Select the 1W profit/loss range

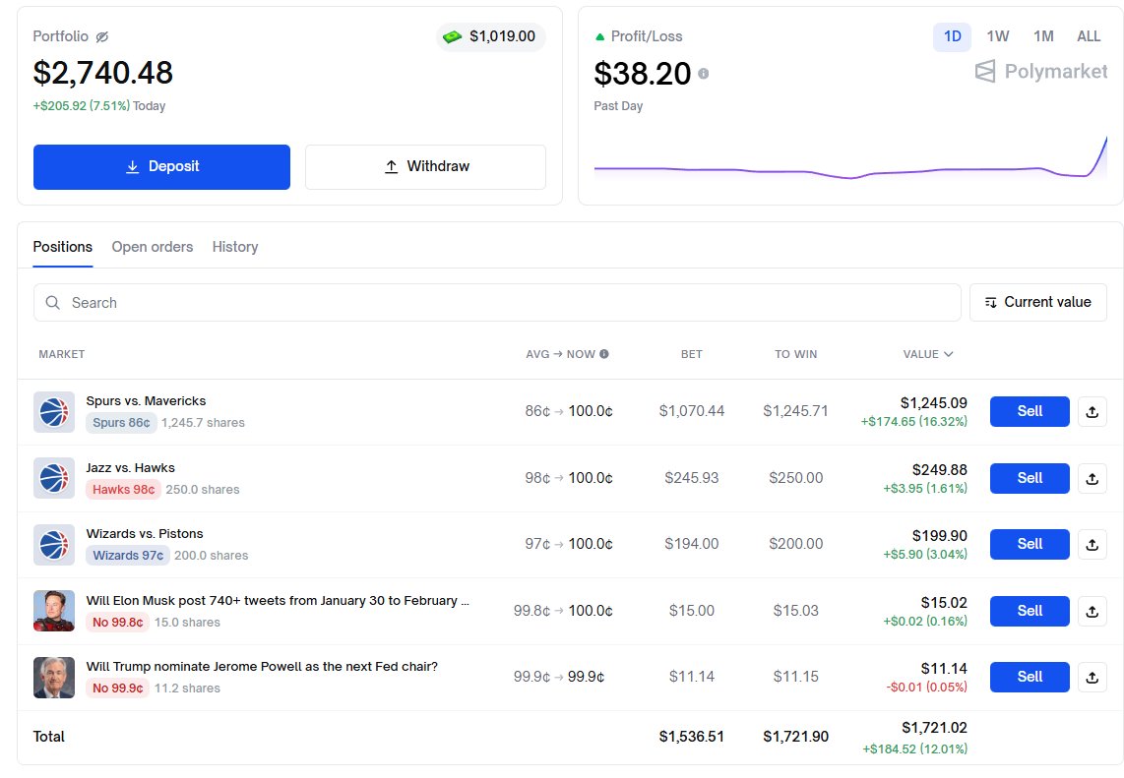pyautogui.click(x=998, y=36)
